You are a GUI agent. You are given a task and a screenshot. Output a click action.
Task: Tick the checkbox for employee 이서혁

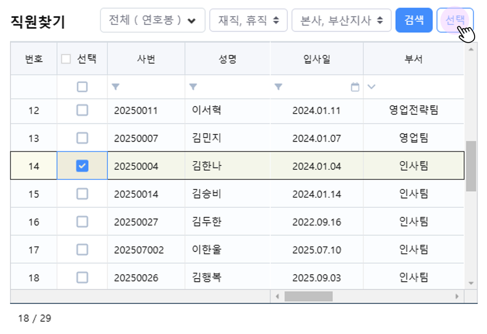click(x=82, y=111)
